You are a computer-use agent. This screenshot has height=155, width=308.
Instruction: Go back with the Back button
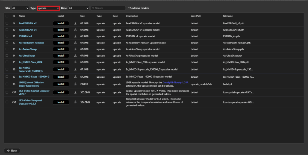pos(12,151)
